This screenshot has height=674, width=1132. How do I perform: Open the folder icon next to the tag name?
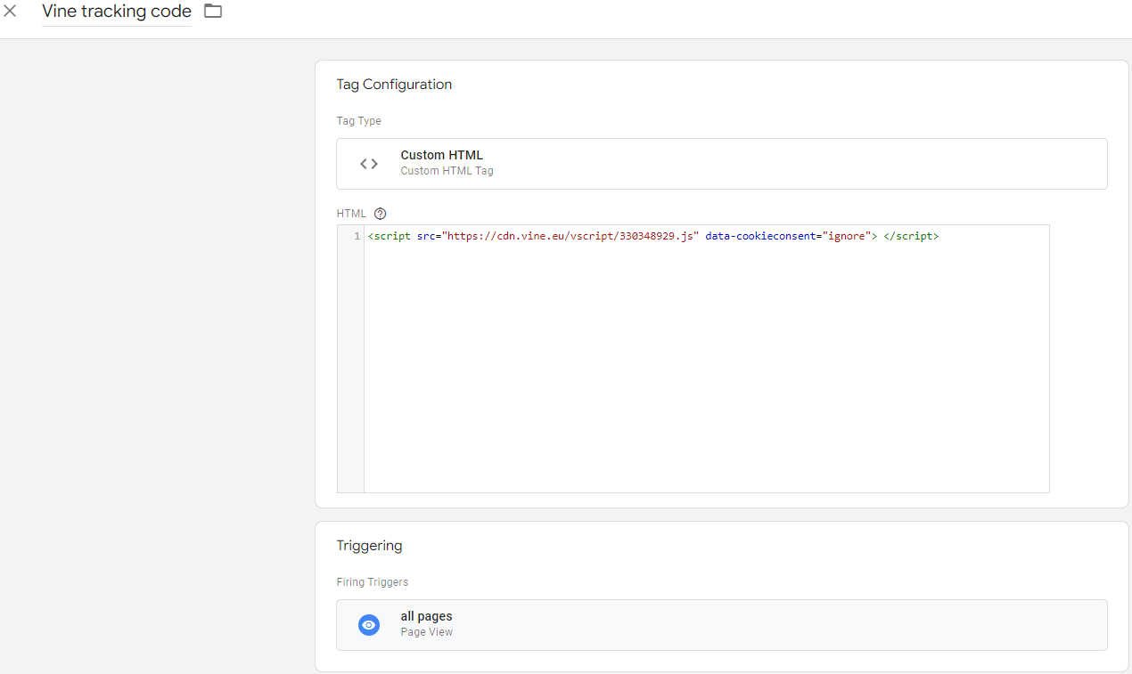(x=213, y=12)
